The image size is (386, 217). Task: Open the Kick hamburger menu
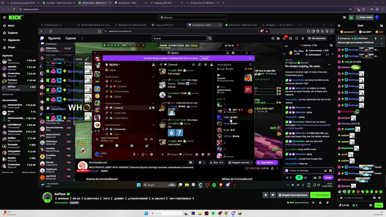(4, 17)
